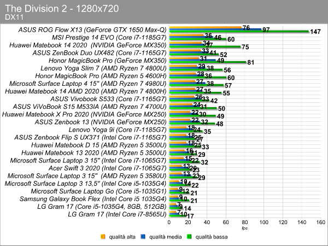328x246 pixels.
Task: Select the Lenovo Yoga 9i label
Action: (x=118, y=130)
